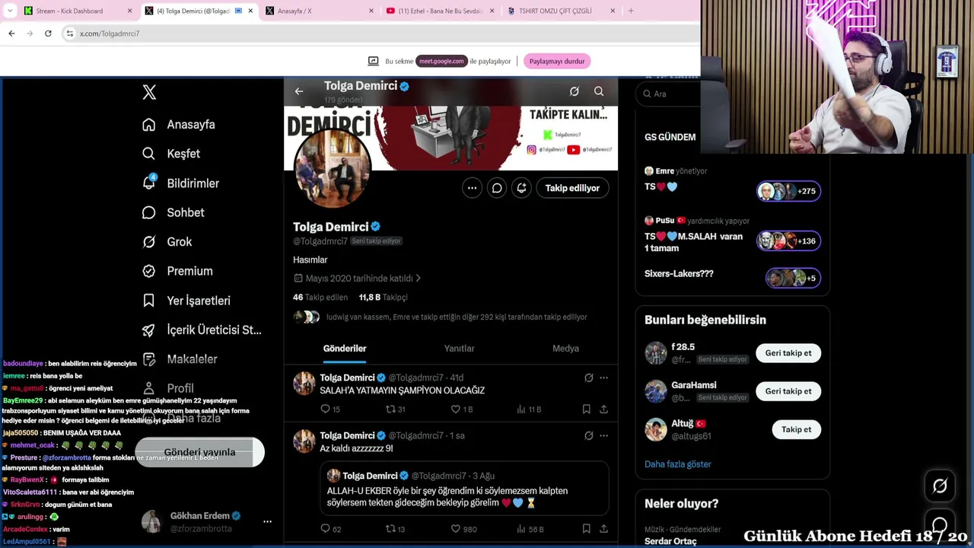Screen dimensions: 974x548
Task: Like the SALAH'A YATMAYIN post
Action: click(x=461, y=409)
